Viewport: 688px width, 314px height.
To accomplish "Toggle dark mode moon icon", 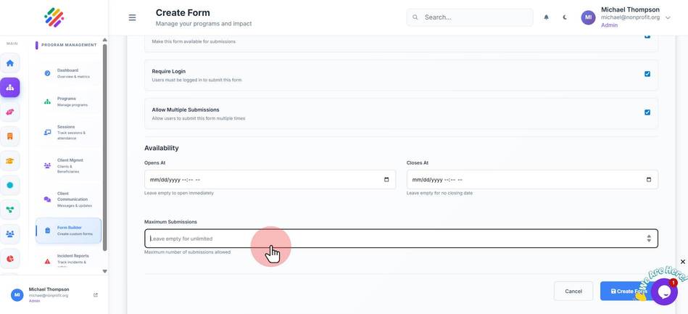I will tap(565, 17).
